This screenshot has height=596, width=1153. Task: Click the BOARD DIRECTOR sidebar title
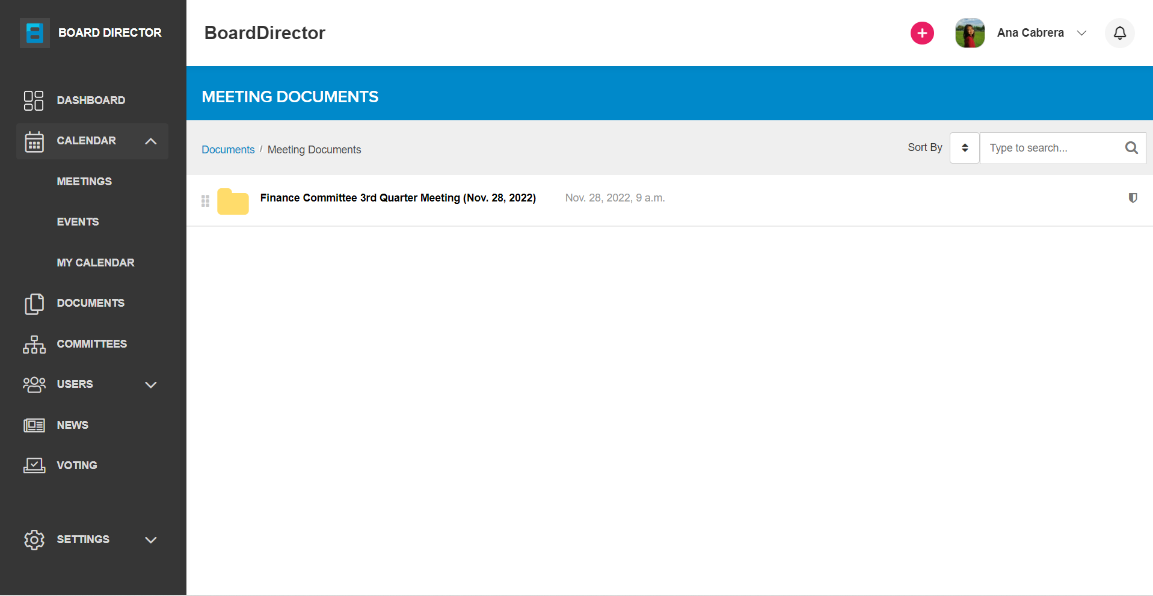tap(110, 33)
